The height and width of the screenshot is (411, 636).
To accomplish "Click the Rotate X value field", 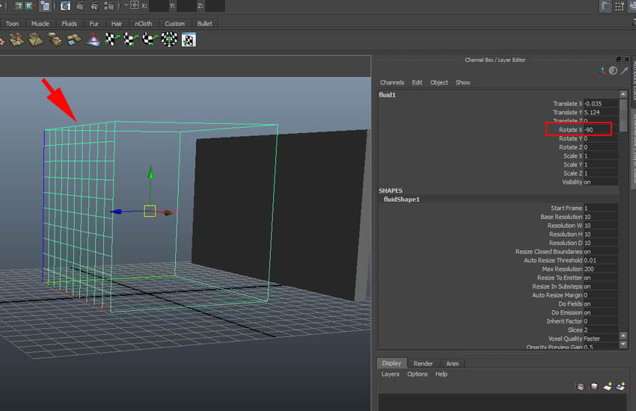I will [600, 130].
